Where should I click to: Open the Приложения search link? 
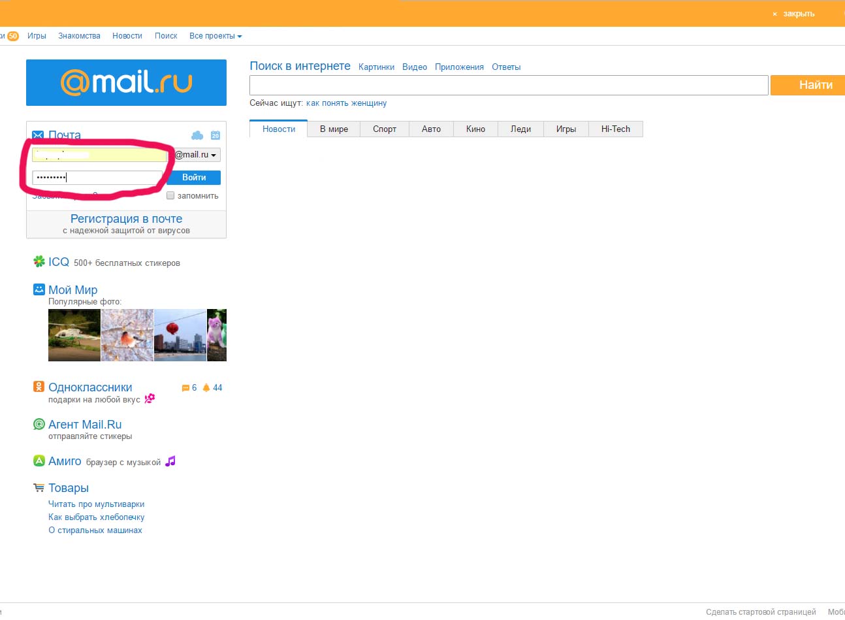459,67
